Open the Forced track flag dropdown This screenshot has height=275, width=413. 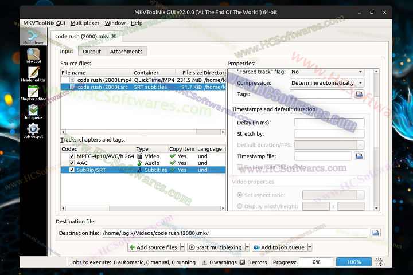327,72
